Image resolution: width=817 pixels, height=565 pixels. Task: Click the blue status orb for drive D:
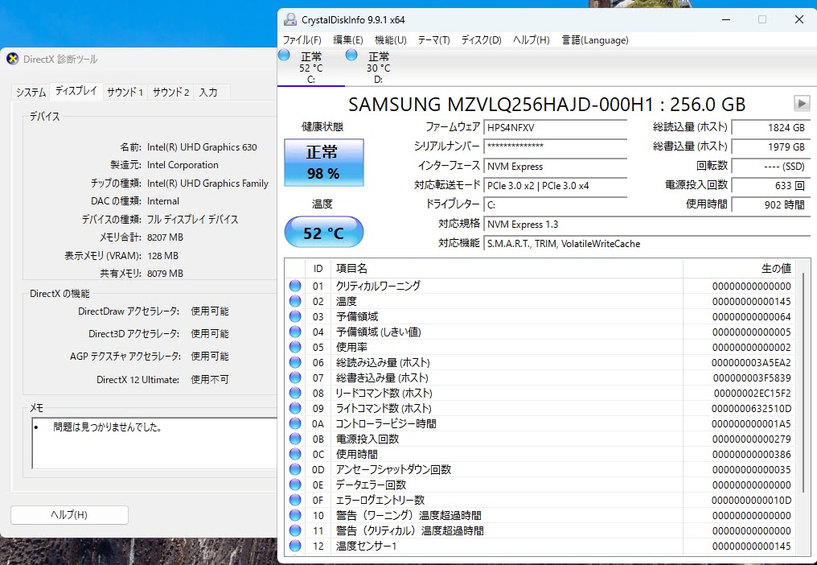[x=351, y=55]
